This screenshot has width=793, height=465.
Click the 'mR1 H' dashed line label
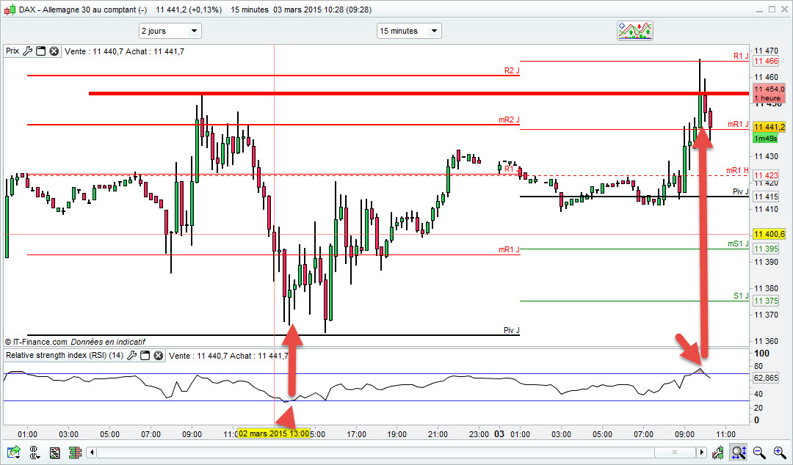(737, 170)
